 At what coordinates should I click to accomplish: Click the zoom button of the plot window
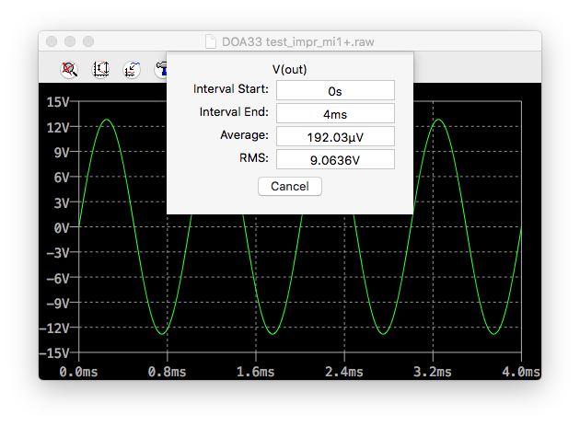point(88,41)
